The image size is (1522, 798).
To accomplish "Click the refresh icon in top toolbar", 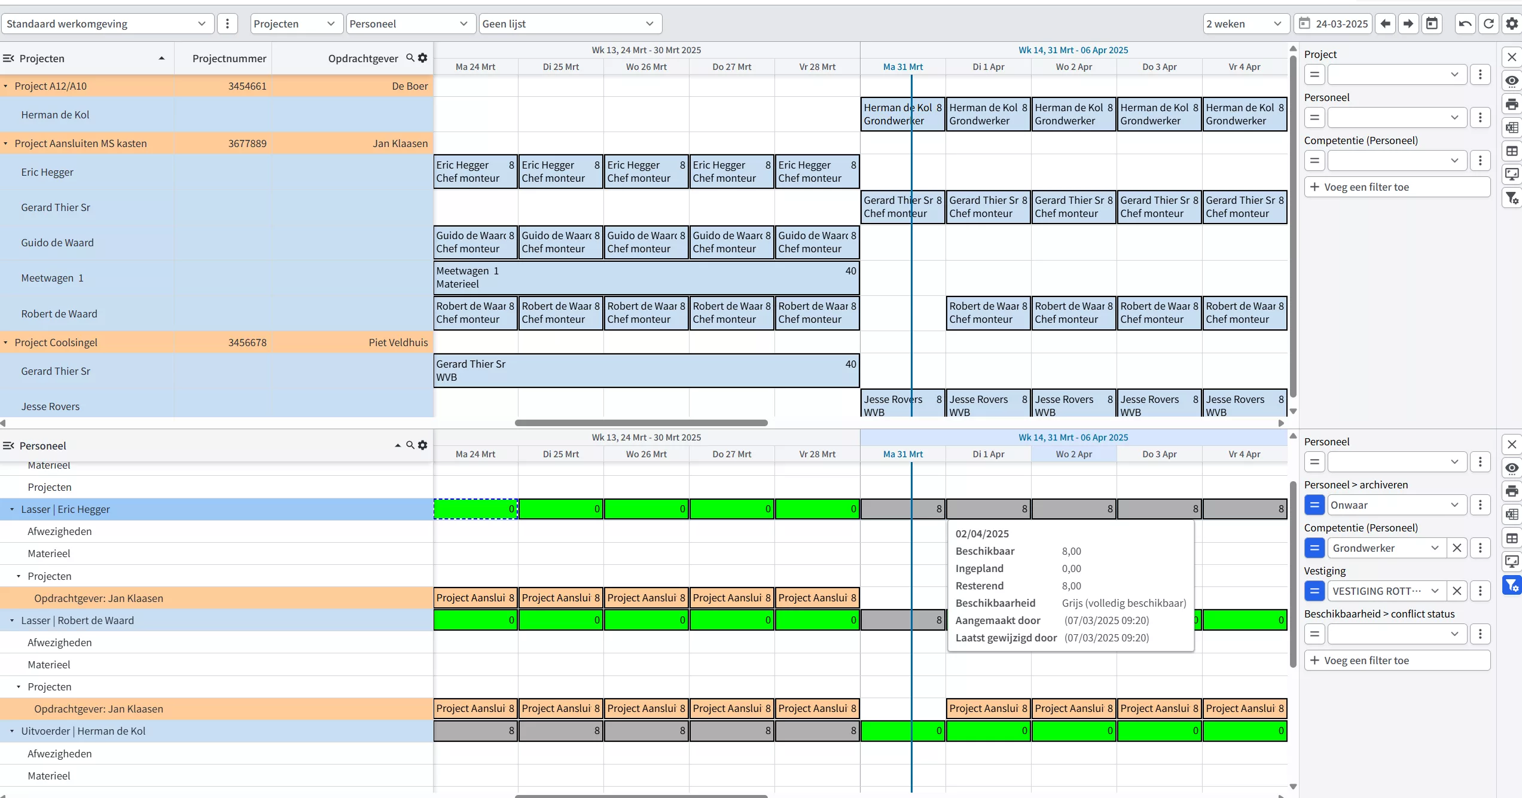I will [1489, 24].
